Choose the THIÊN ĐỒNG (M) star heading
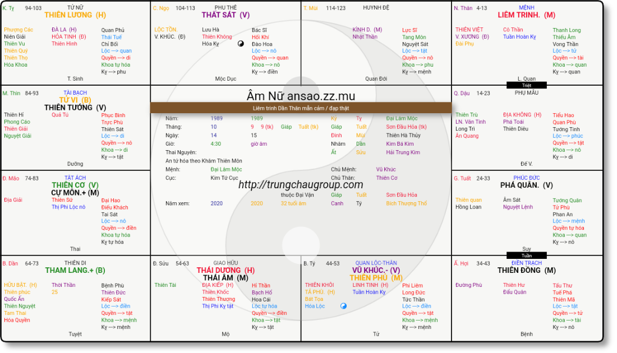The height and width of the screenshot is (353, 617). [x=526, y=271]
